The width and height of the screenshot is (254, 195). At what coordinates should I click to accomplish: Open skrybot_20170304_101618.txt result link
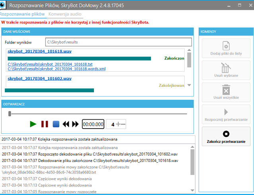pos(50,64)
